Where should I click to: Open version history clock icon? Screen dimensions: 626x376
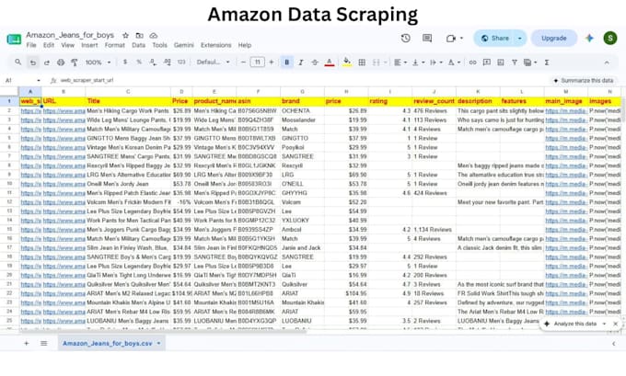[x=406, y=39]
